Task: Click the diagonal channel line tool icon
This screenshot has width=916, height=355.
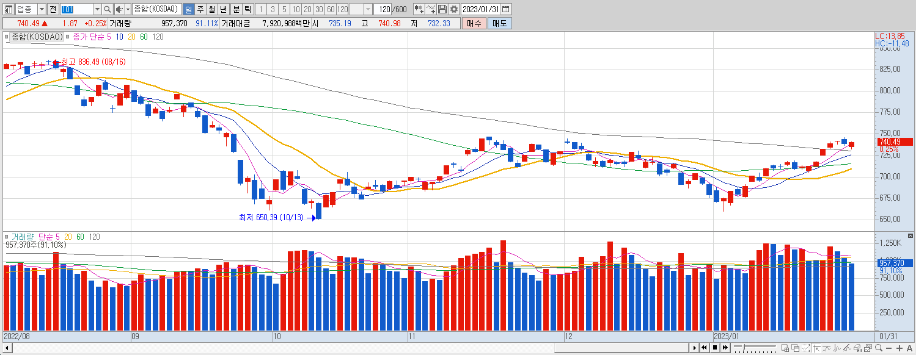Action: (848, 348)
